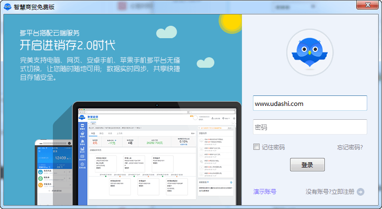The image size is (382, 209).
Task: Click the smartphone app preview image
Action: [53, 167]
